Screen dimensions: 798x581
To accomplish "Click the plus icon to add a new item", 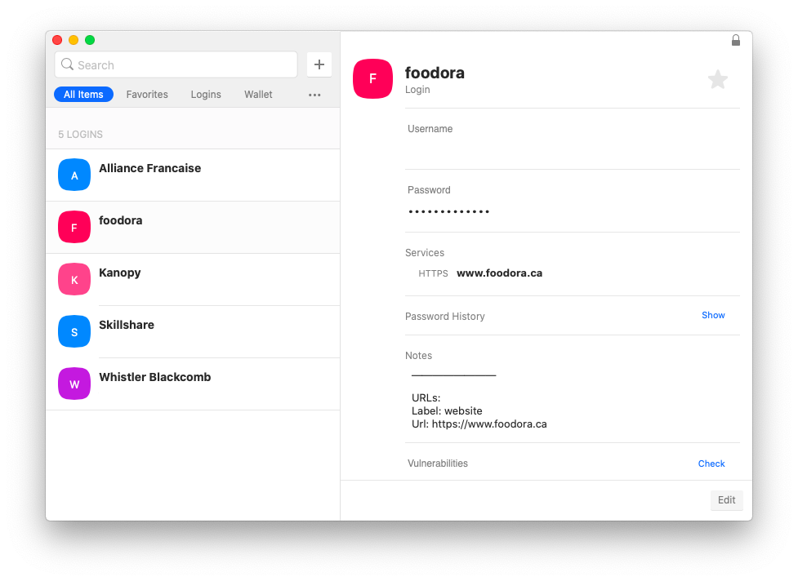I will [x=319, y=64].
